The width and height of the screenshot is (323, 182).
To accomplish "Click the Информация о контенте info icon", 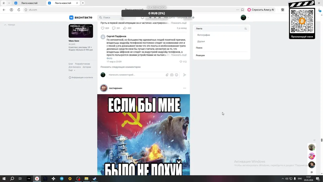I will 70,78.
